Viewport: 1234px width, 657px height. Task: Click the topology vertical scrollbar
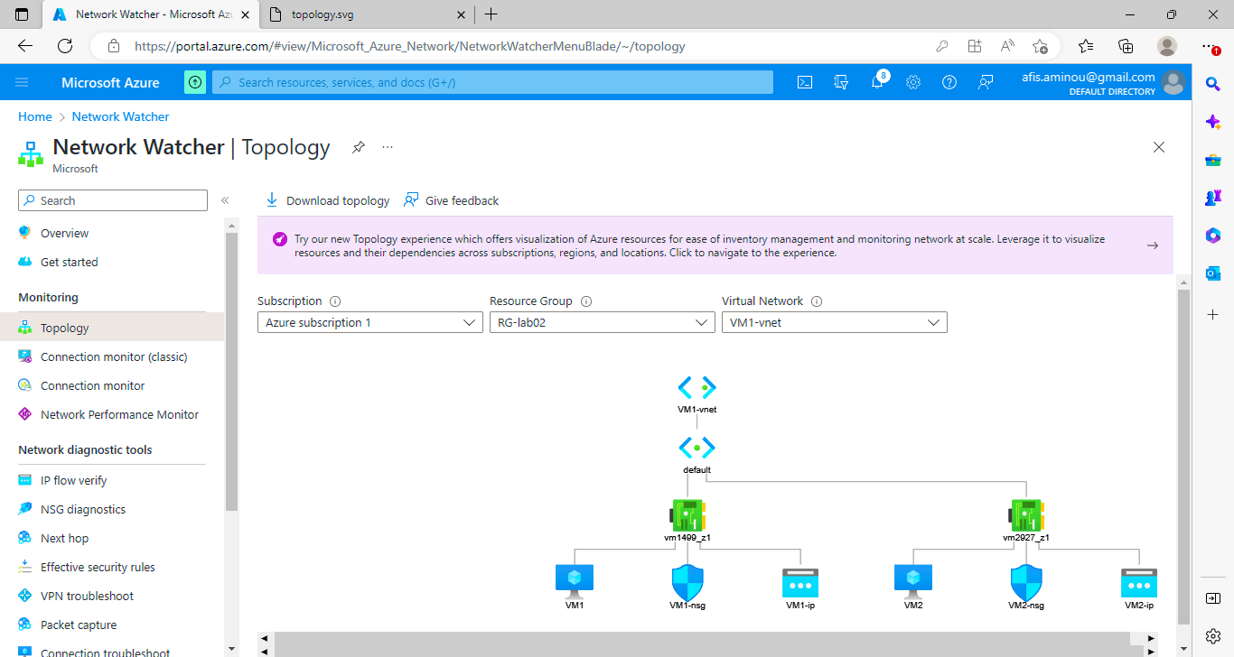[1183, 456]
